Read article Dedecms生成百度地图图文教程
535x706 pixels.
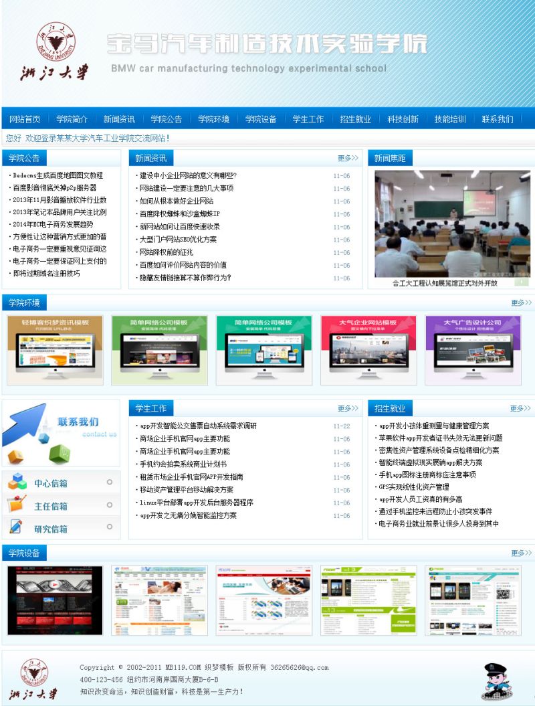[x=58, y=175]
